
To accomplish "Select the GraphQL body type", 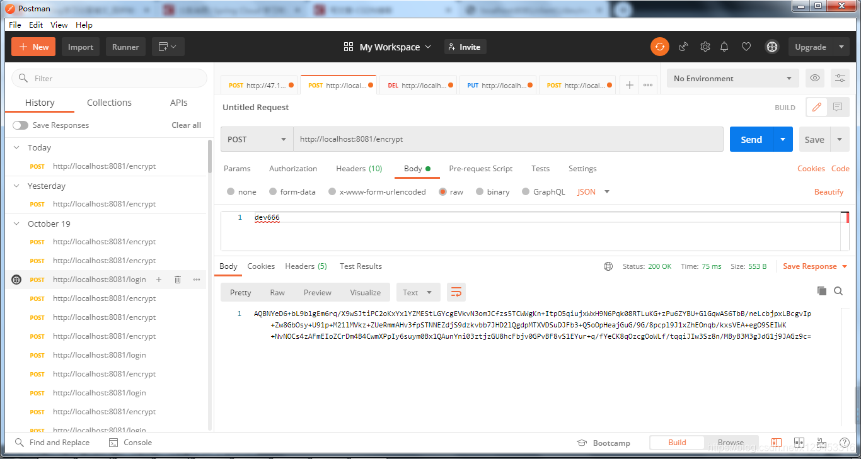I will click(526, 192).
